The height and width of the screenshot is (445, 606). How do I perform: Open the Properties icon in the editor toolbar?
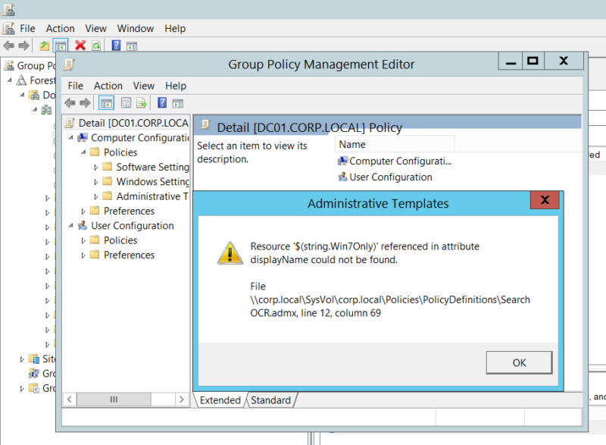[126, 102]
